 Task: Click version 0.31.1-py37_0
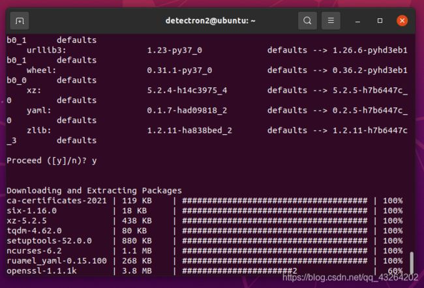click(x=179, y=70)
